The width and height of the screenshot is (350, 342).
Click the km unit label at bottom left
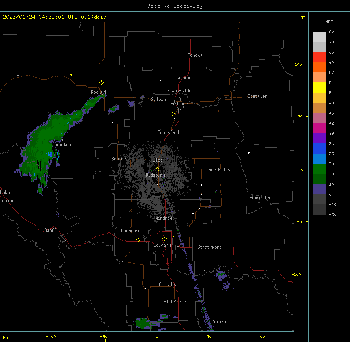pyautogui.click(x=6, y=337)
